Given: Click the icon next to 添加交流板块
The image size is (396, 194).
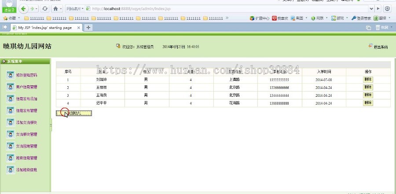Looking at the screenshot, I should 11,123.
